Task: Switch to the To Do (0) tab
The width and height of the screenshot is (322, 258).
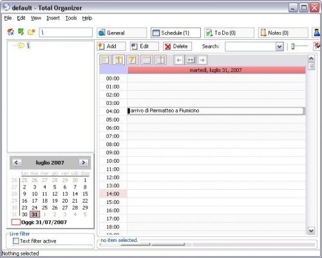Action: coord(229,33)
